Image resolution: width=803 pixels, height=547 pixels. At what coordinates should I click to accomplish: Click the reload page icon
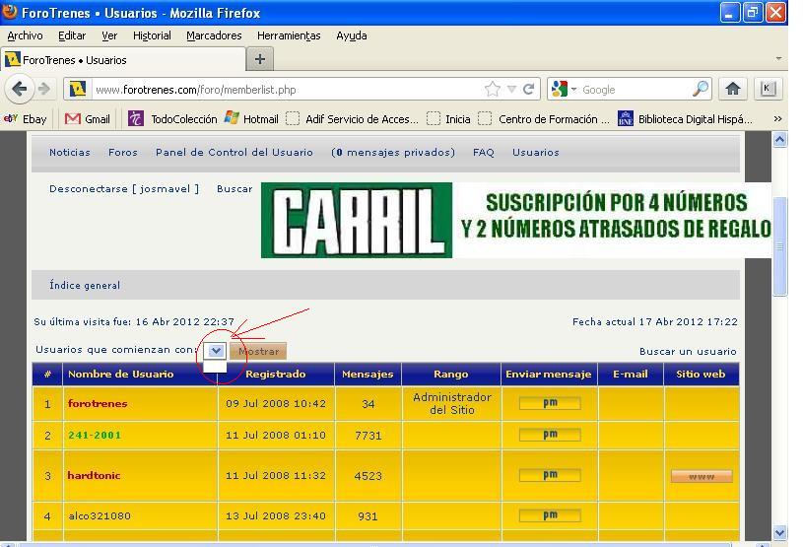tap(529, 90)
